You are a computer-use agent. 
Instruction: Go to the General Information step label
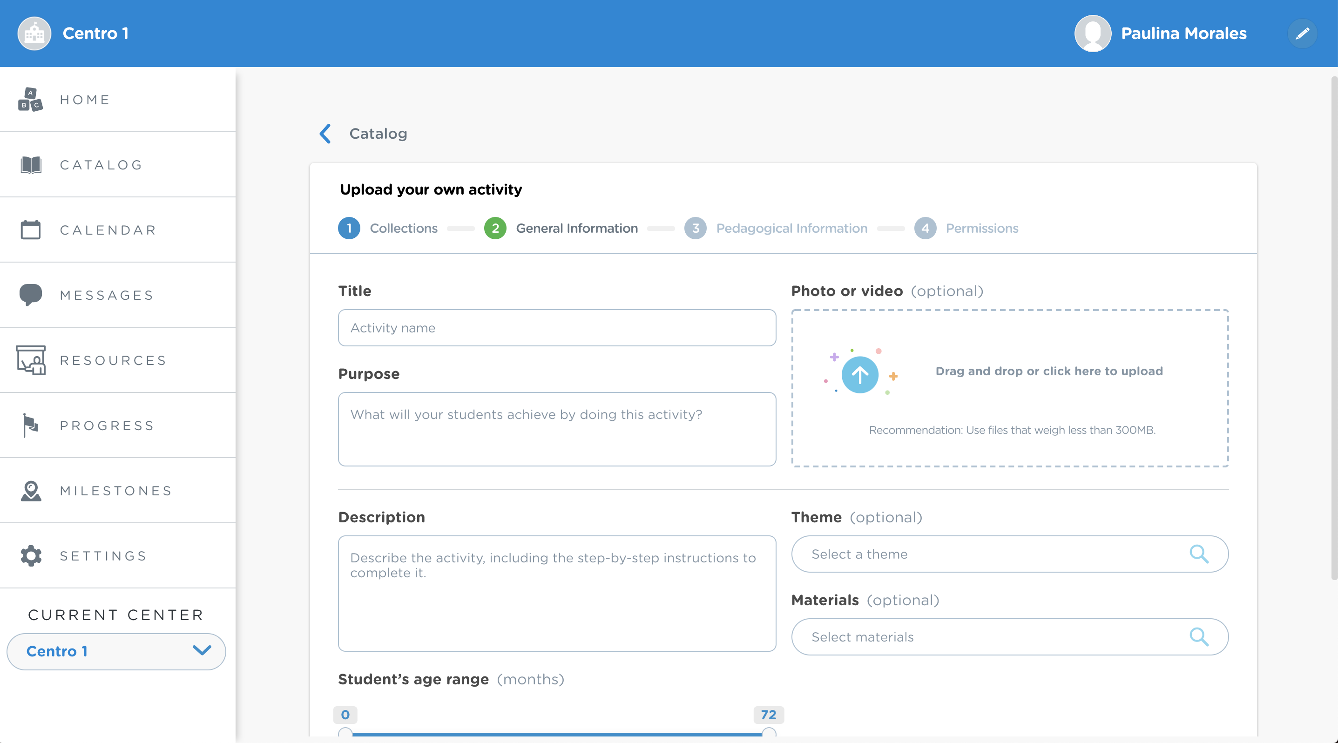click(x=576, y=228)
